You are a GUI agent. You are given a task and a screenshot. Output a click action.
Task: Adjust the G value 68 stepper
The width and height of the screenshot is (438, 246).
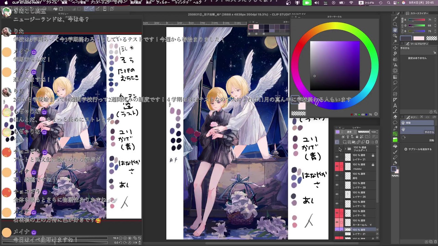(435, 26)
